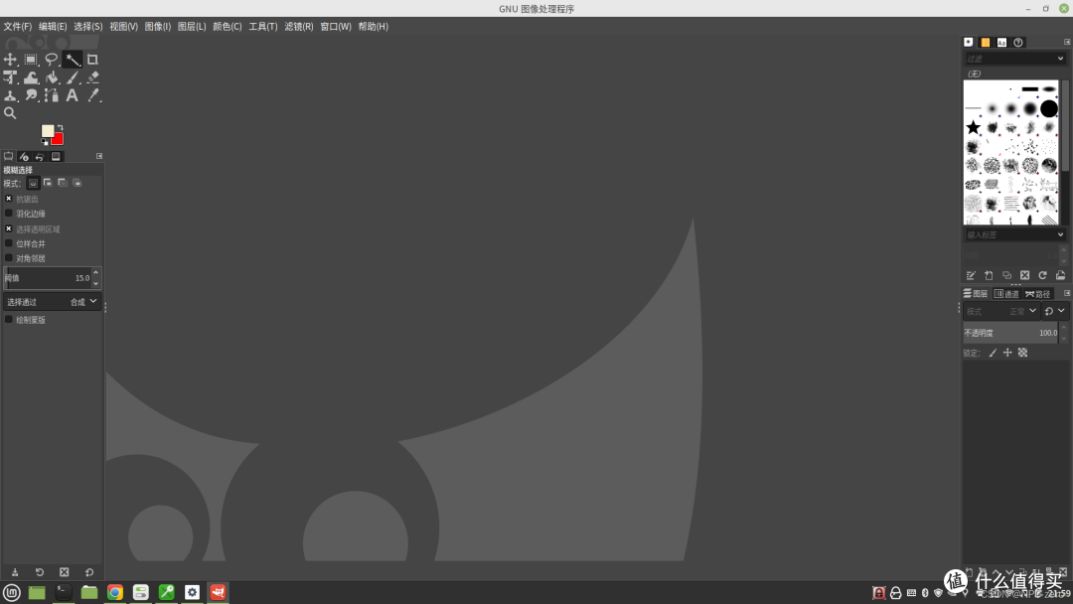Image resolution: width=1073 pixels, height=604 pixels.
Task: Select the Eraser tool
Action: pos(92,77)
